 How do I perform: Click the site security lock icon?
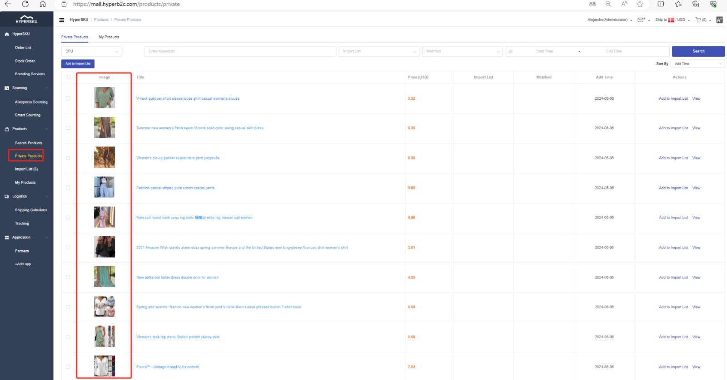point(64,4)
